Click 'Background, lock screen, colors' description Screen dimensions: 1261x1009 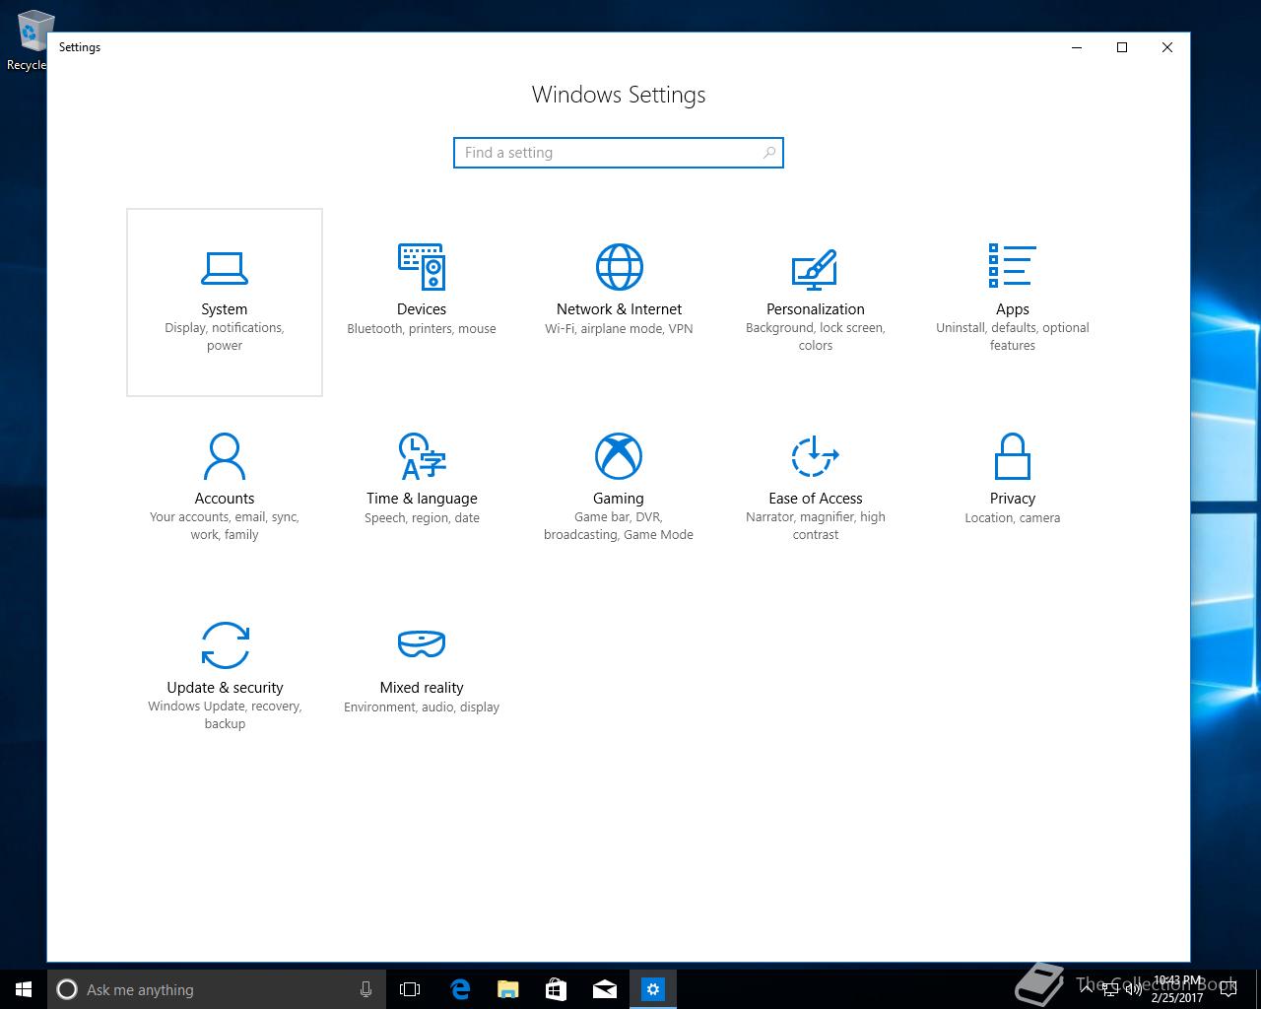816,337
